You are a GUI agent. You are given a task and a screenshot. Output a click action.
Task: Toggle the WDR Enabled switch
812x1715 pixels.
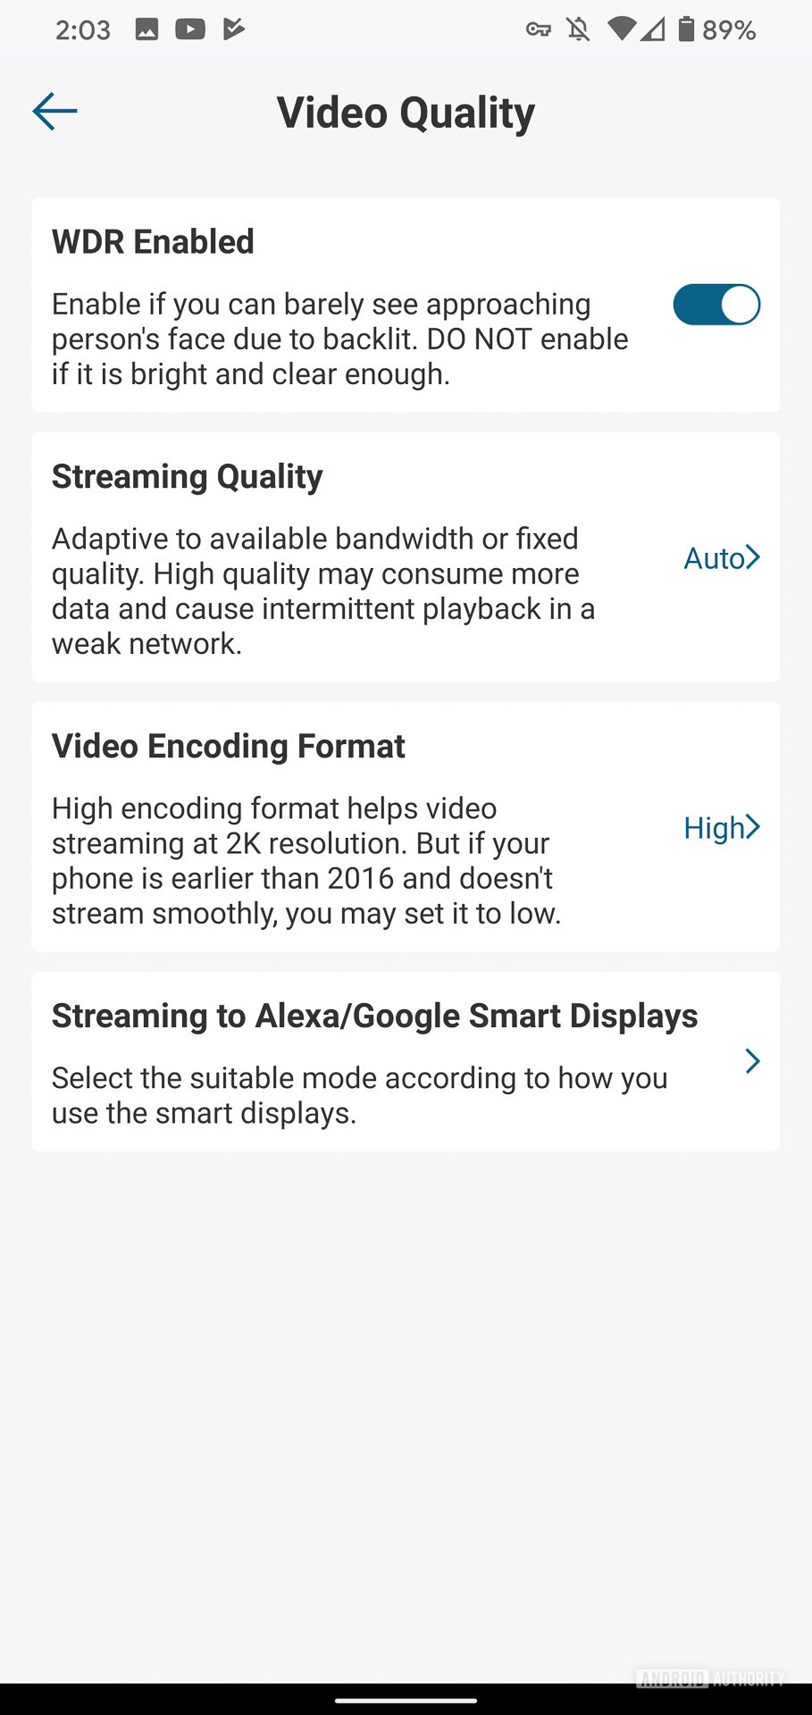coord(716,305)
